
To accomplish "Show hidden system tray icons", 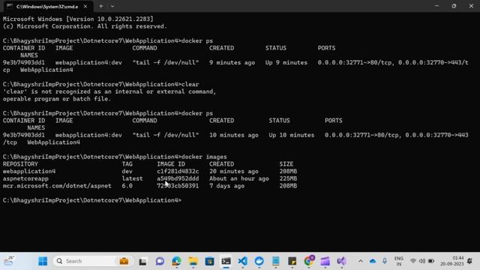I will coord(361,261).
